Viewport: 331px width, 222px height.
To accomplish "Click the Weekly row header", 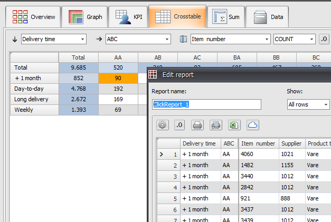I will click(34, 110).
